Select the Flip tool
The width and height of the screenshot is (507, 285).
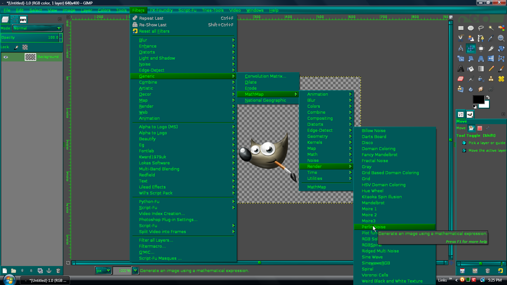pos(491,59)
